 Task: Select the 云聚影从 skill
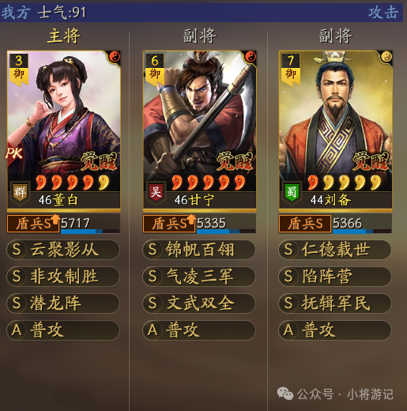pyautogui.click(x=63, y=250)
